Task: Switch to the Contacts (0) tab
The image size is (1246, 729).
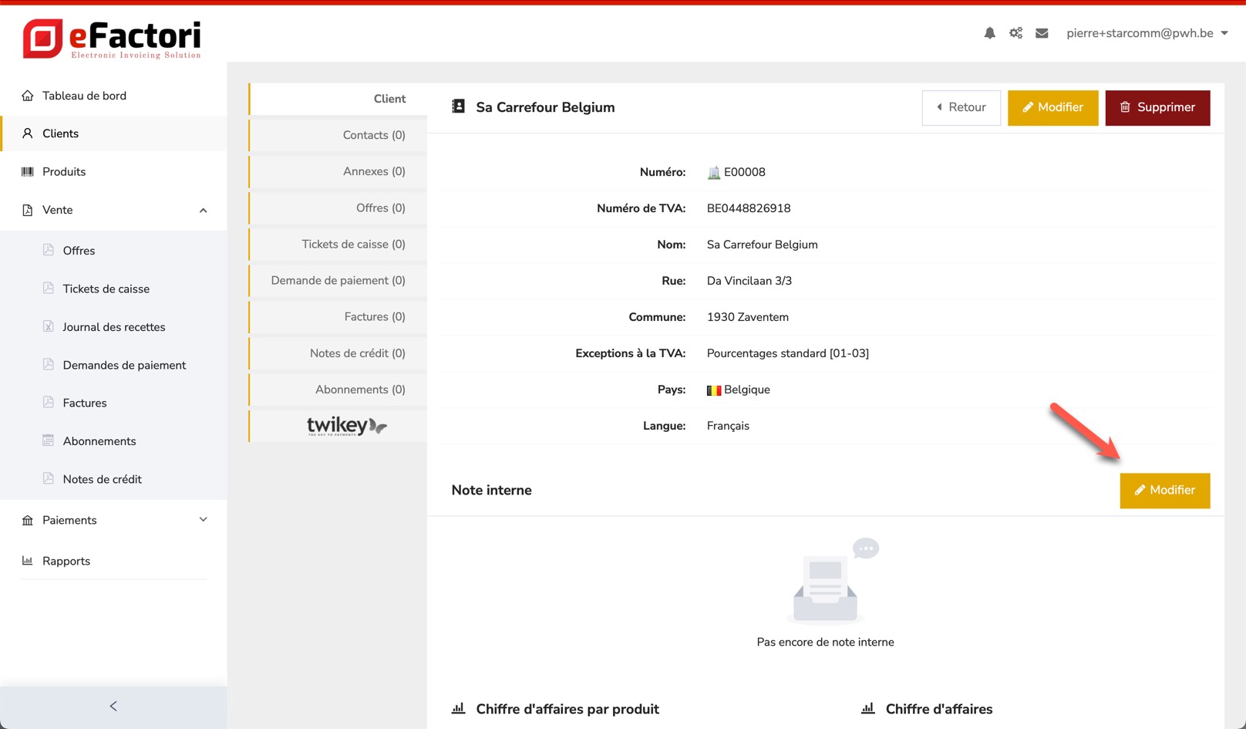Action: 374,135
